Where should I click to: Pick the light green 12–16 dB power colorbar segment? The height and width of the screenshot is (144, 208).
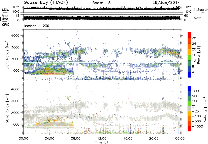click(x=190, y=58)
